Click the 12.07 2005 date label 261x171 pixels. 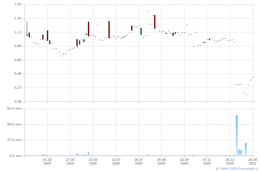(116, 161)
